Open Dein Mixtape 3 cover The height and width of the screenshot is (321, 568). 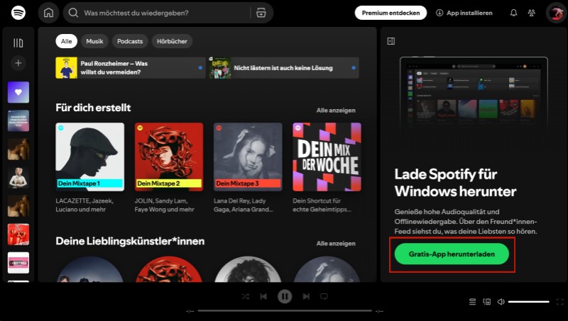pos(248,157)
